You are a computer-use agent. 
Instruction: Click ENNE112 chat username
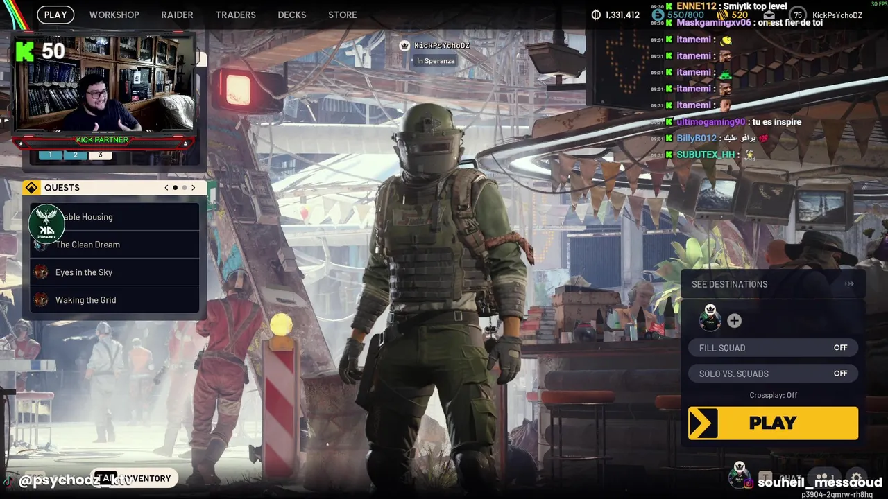click(x=695, y=6)
